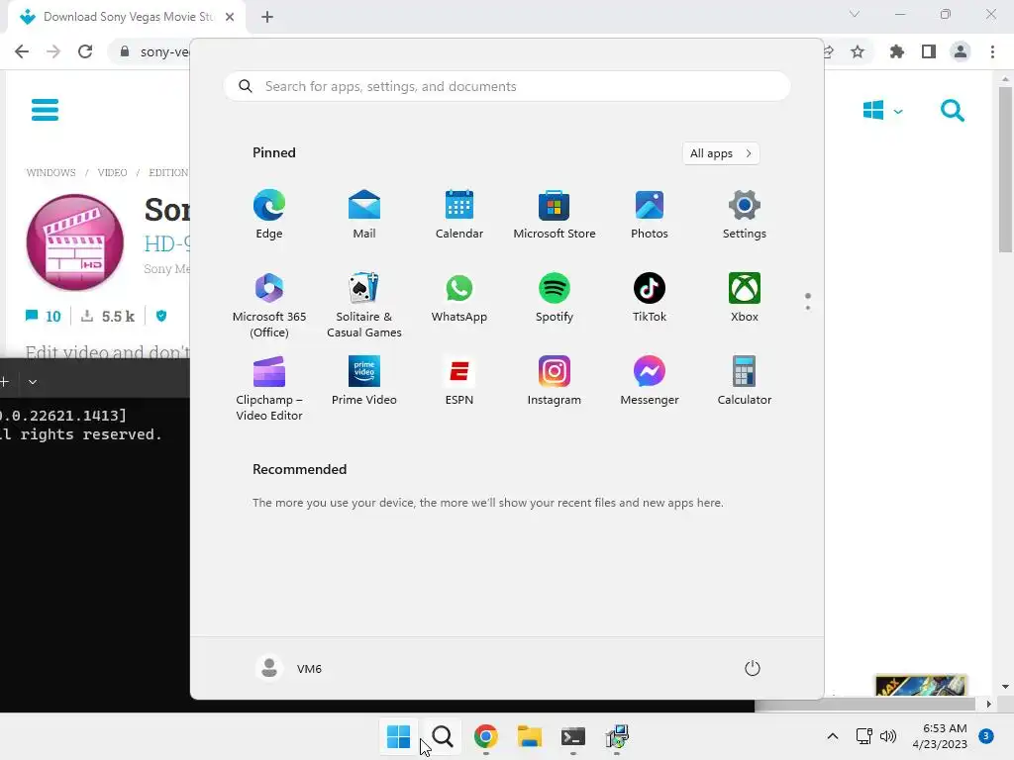This screenshot has height=760, width=1014.
Task: Click the power button in Start menu
Action: (x=753, y=668)
